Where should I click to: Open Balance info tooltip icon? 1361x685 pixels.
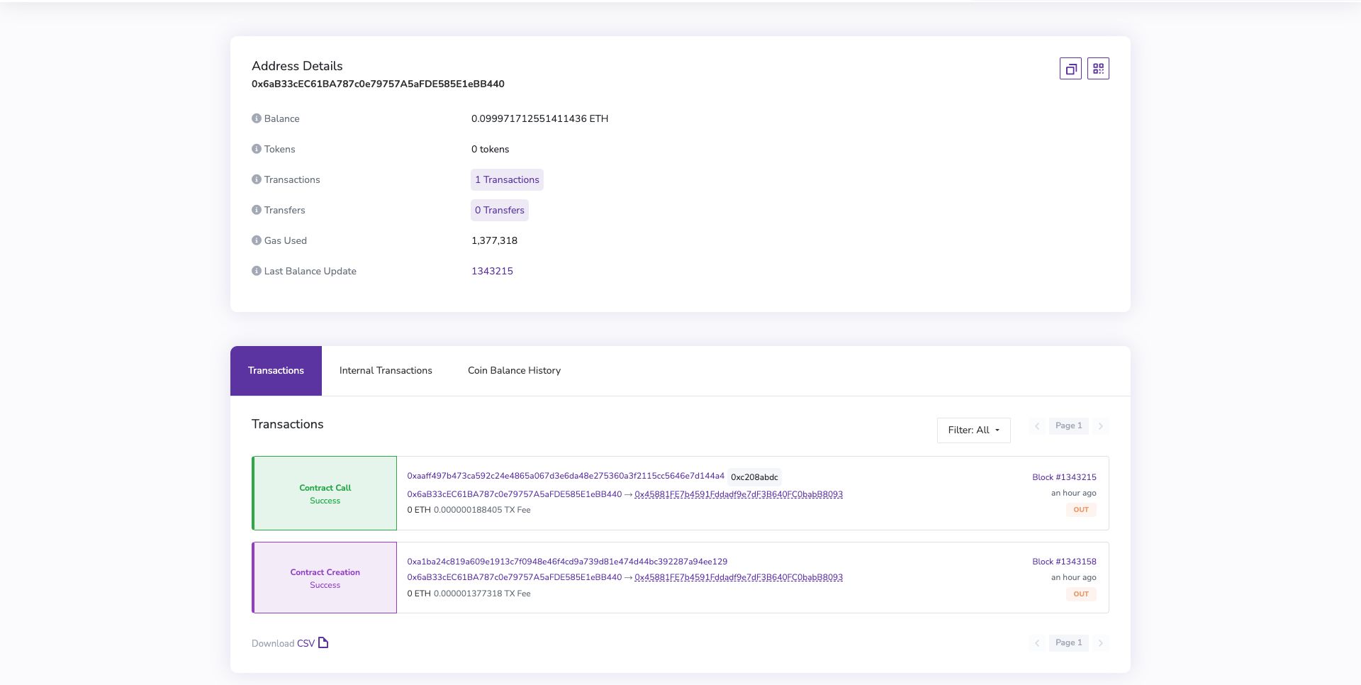257,118
